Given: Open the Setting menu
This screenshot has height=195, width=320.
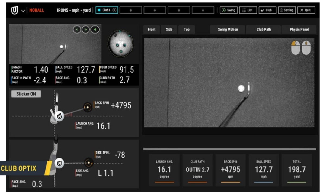Looking at the screenshot, I should click(x=287, y=10).
